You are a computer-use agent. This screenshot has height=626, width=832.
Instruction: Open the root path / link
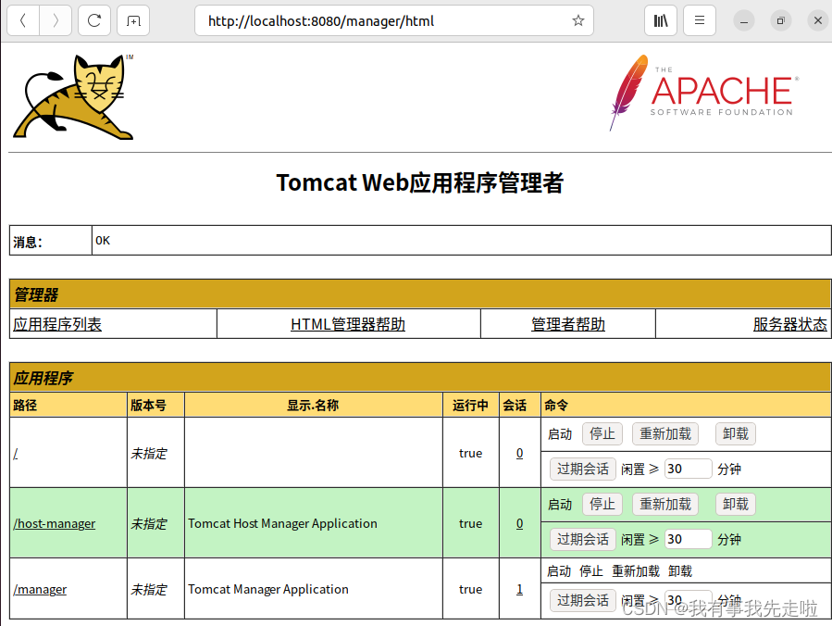(16, 454)
